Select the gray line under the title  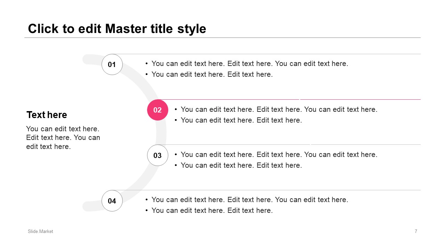pyautogui.click(x=222, y=37)
